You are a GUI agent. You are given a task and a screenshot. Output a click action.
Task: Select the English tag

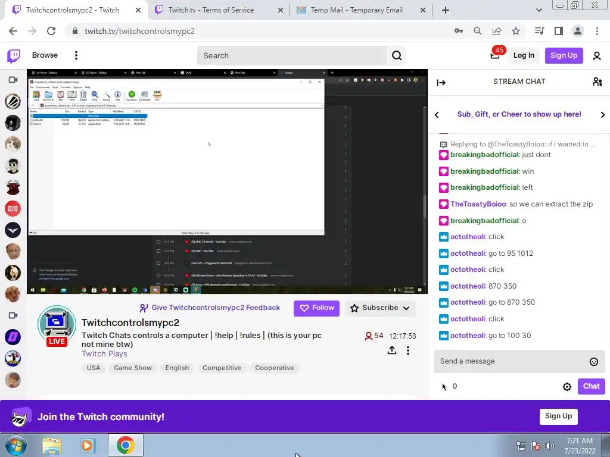click(x=177, y=368)
